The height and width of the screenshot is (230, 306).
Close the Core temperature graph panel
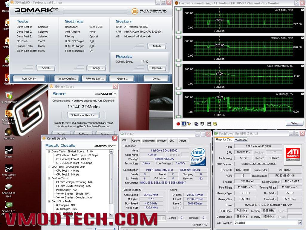[x=302, y=66]
